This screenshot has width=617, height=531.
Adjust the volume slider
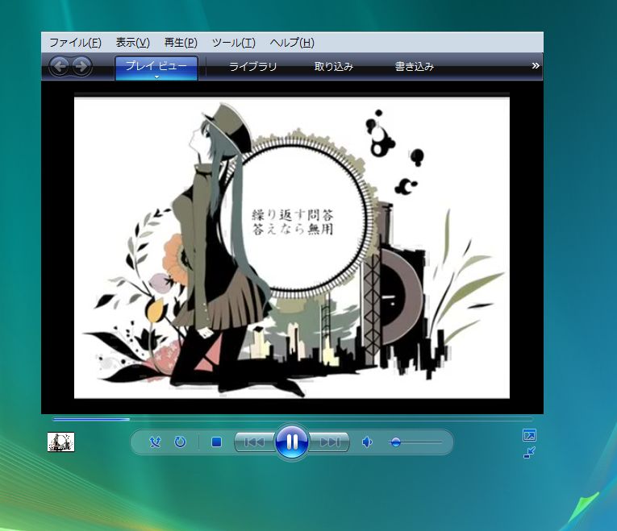pyautogui.click(x=415, y=442)
